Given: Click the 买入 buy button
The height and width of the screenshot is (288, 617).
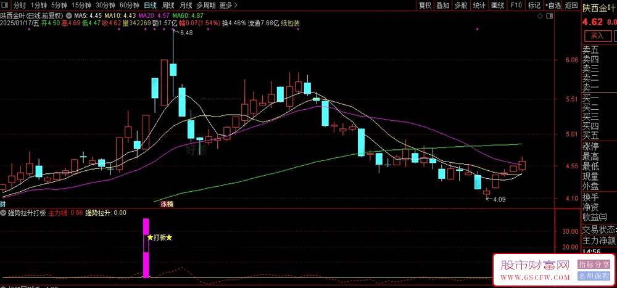Looking at the screenshot, I should (597, 36).
